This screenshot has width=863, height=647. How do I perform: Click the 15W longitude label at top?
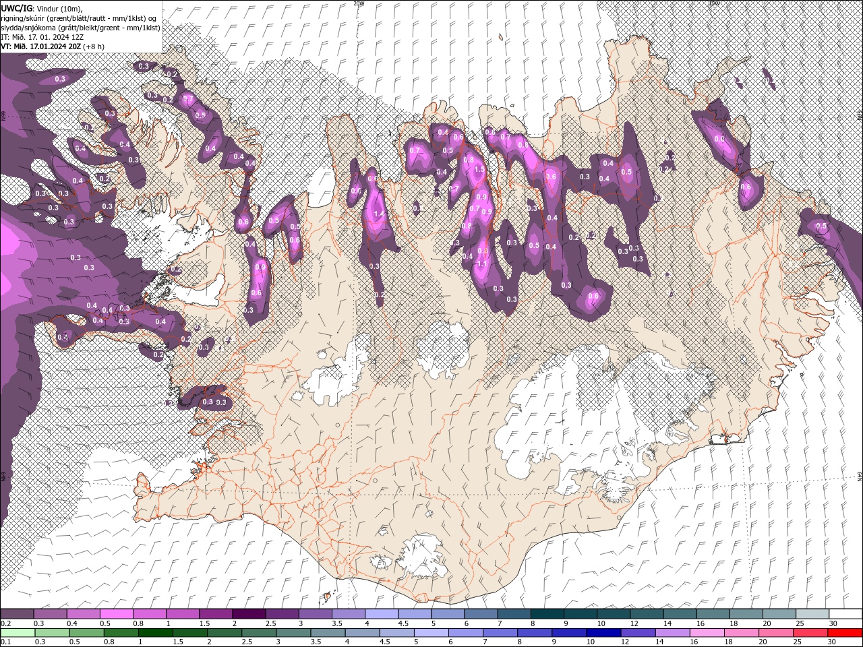point(714,3)
